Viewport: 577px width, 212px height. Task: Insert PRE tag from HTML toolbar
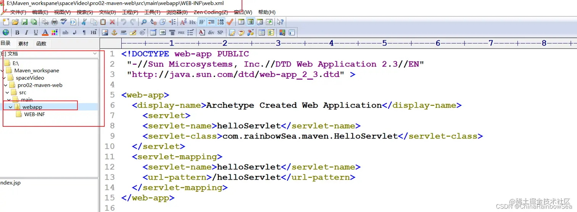(181, 32)
